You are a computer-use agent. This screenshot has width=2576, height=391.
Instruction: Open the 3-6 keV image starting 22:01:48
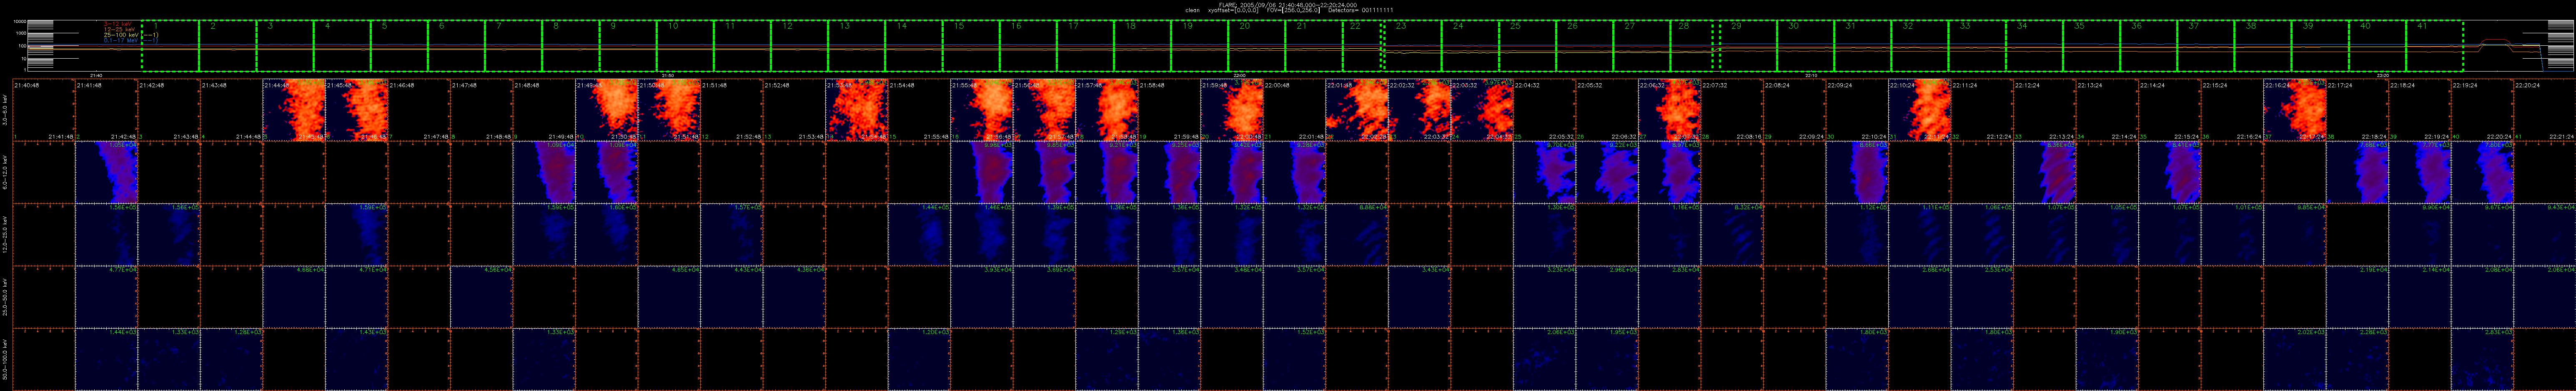1357,110
